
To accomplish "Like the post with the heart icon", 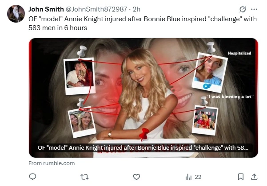I will click(136, 177).
